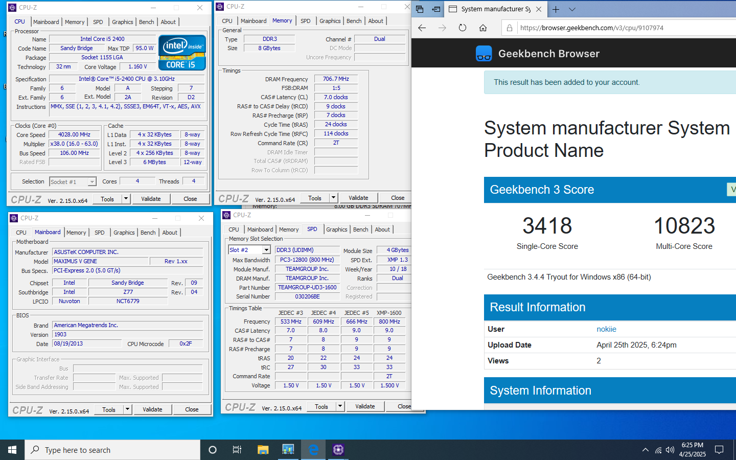Select SPD tab in the Memory window
The width and height of the screenshot is (736, 460).
click(306, 21)
